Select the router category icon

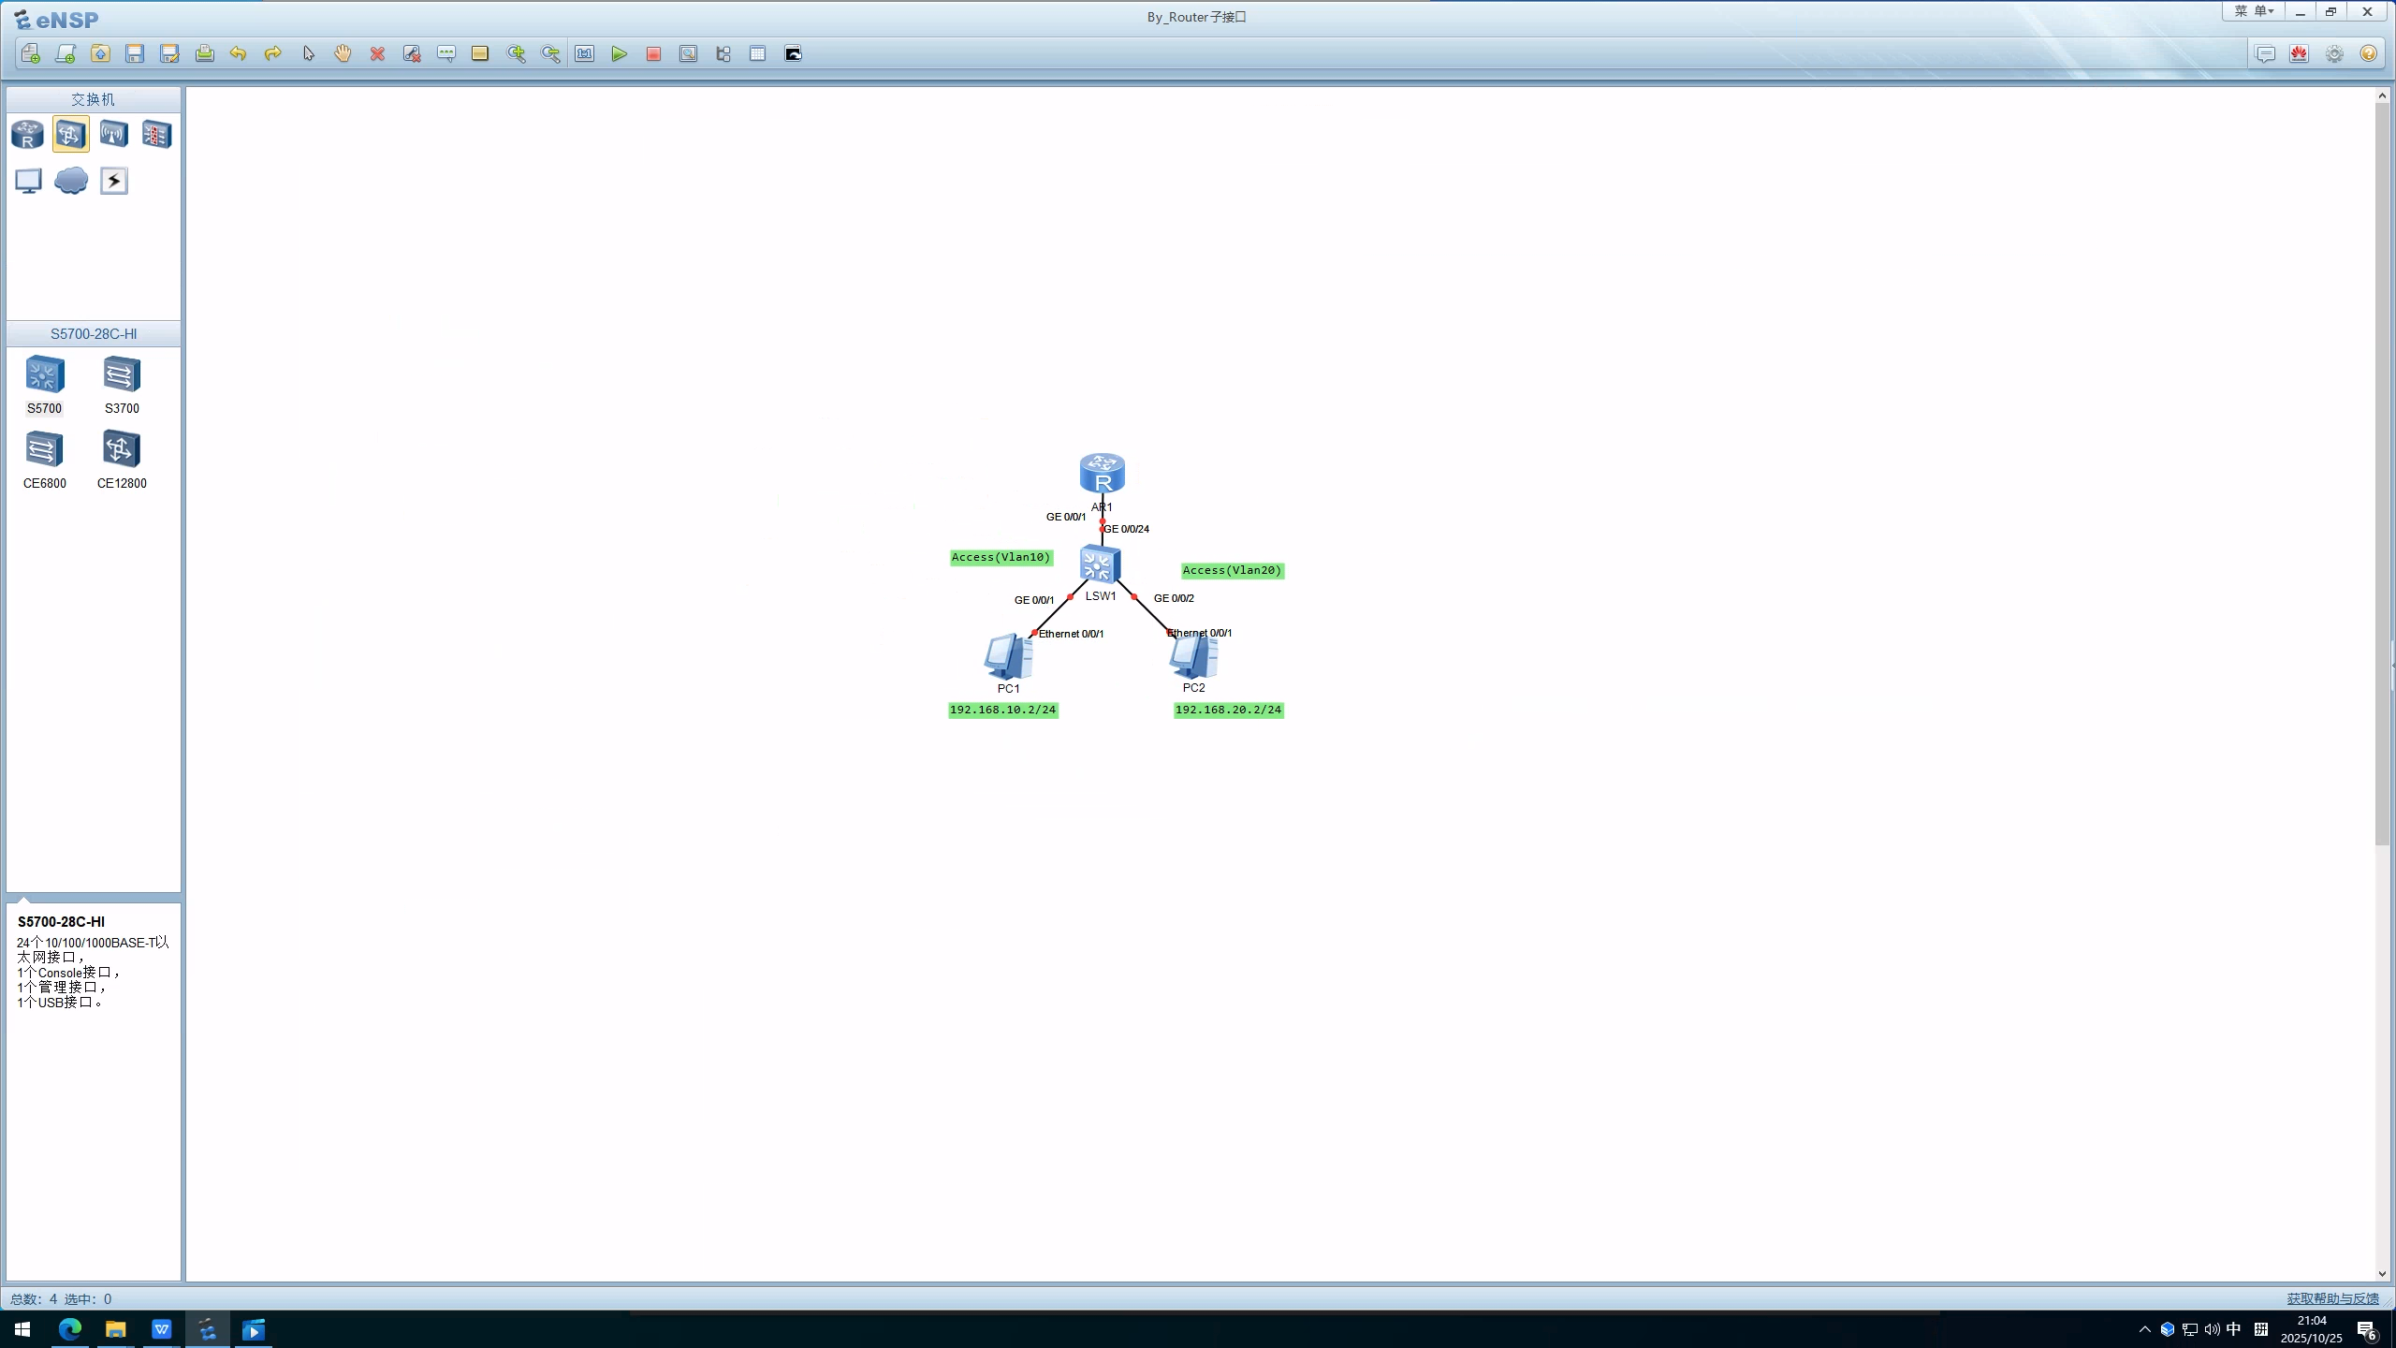(27, 135)
